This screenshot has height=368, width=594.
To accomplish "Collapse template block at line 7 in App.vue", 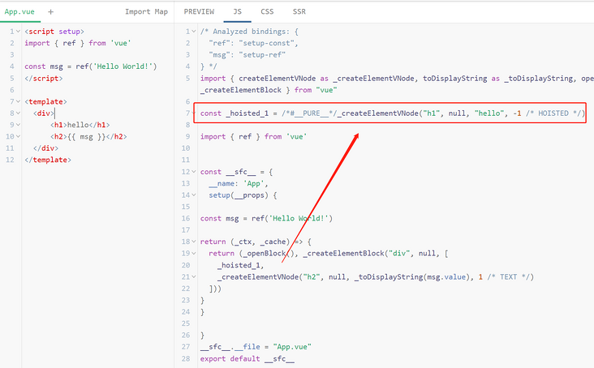I will (18, 102).
